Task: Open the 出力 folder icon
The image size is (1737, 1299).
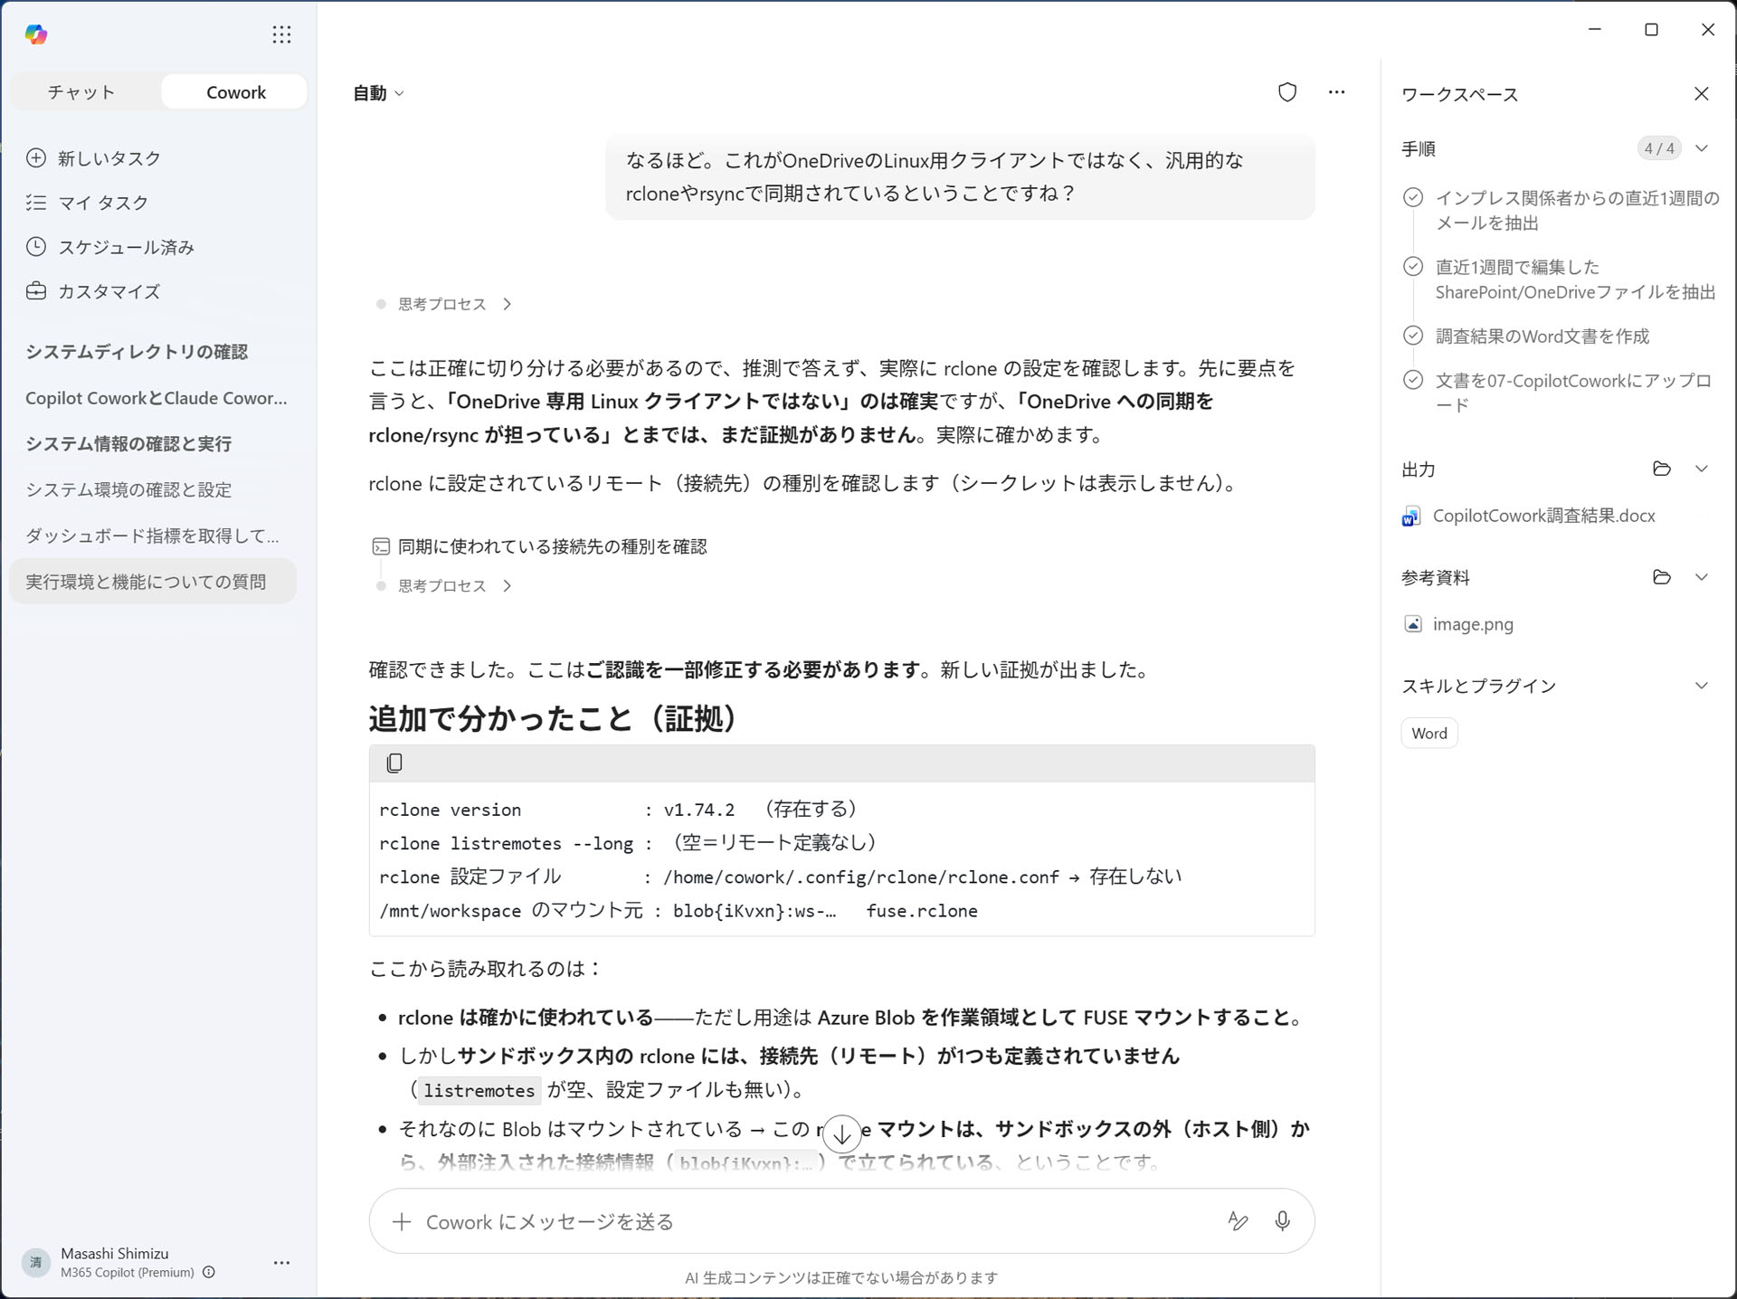Action: pyautogui.click(x=1662, y=469)
